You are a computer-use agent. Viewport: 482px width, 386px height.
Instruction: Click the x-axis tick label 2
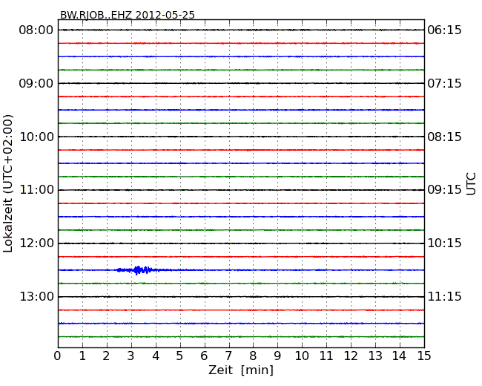[106, 356]
